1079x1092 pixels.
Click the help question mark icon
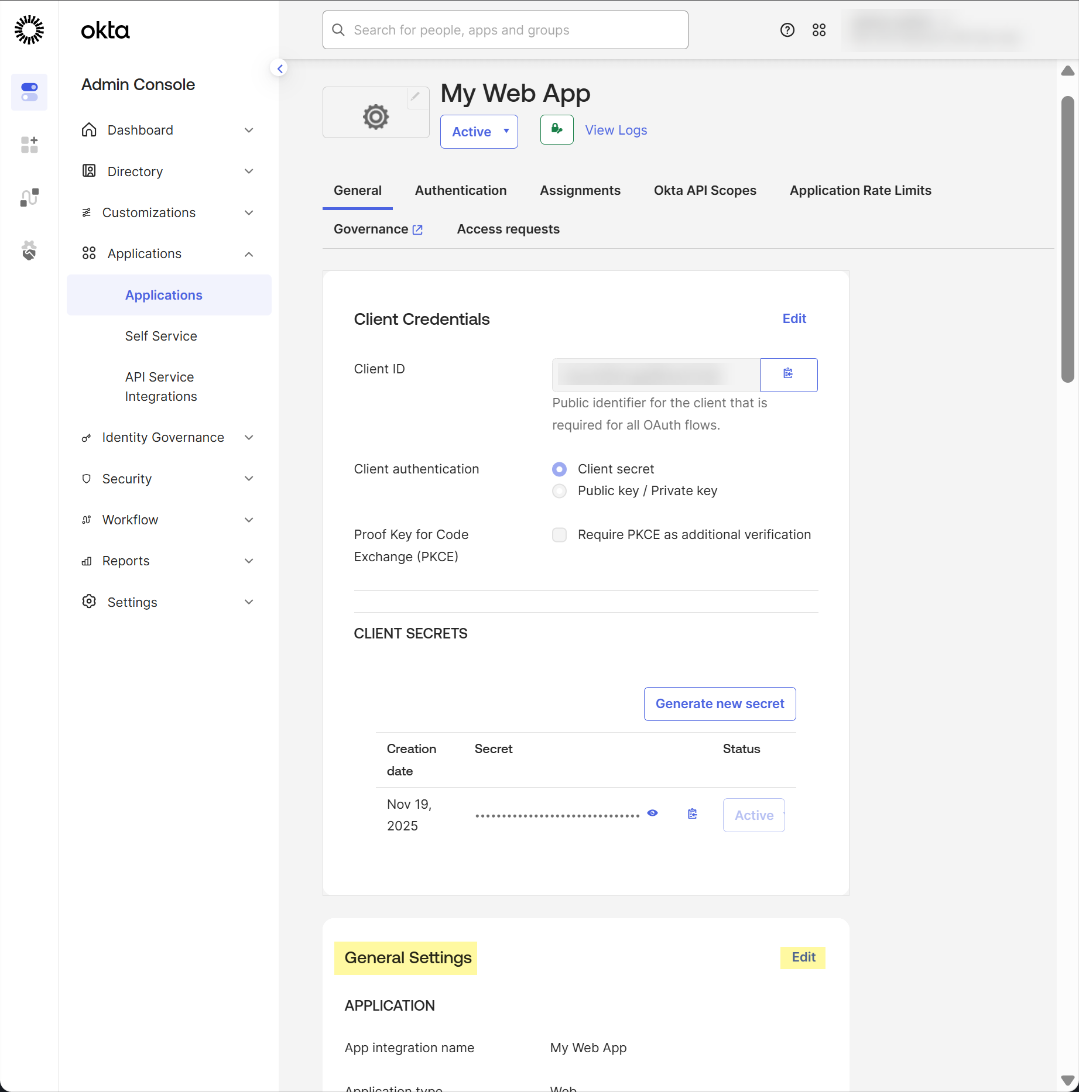(787, 30)
